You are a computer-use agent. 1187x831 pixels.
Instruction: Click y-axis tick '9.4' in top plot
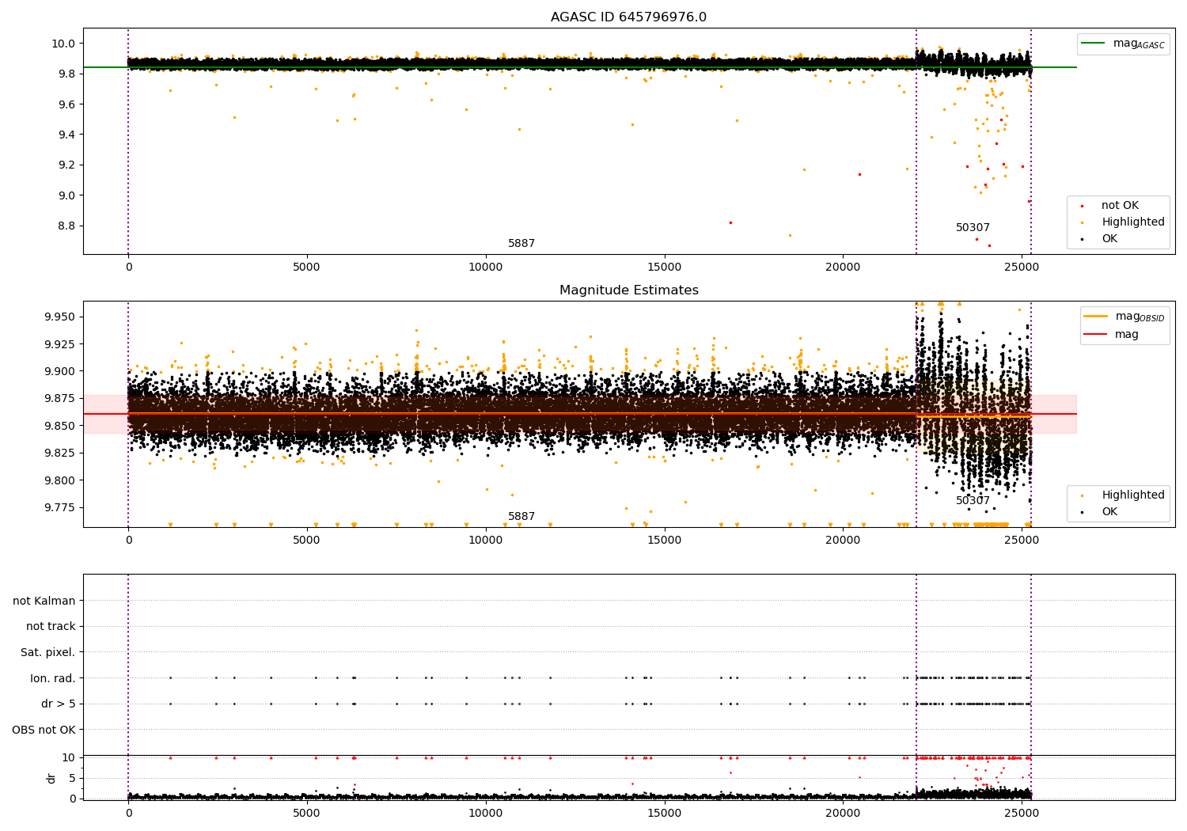66,135
